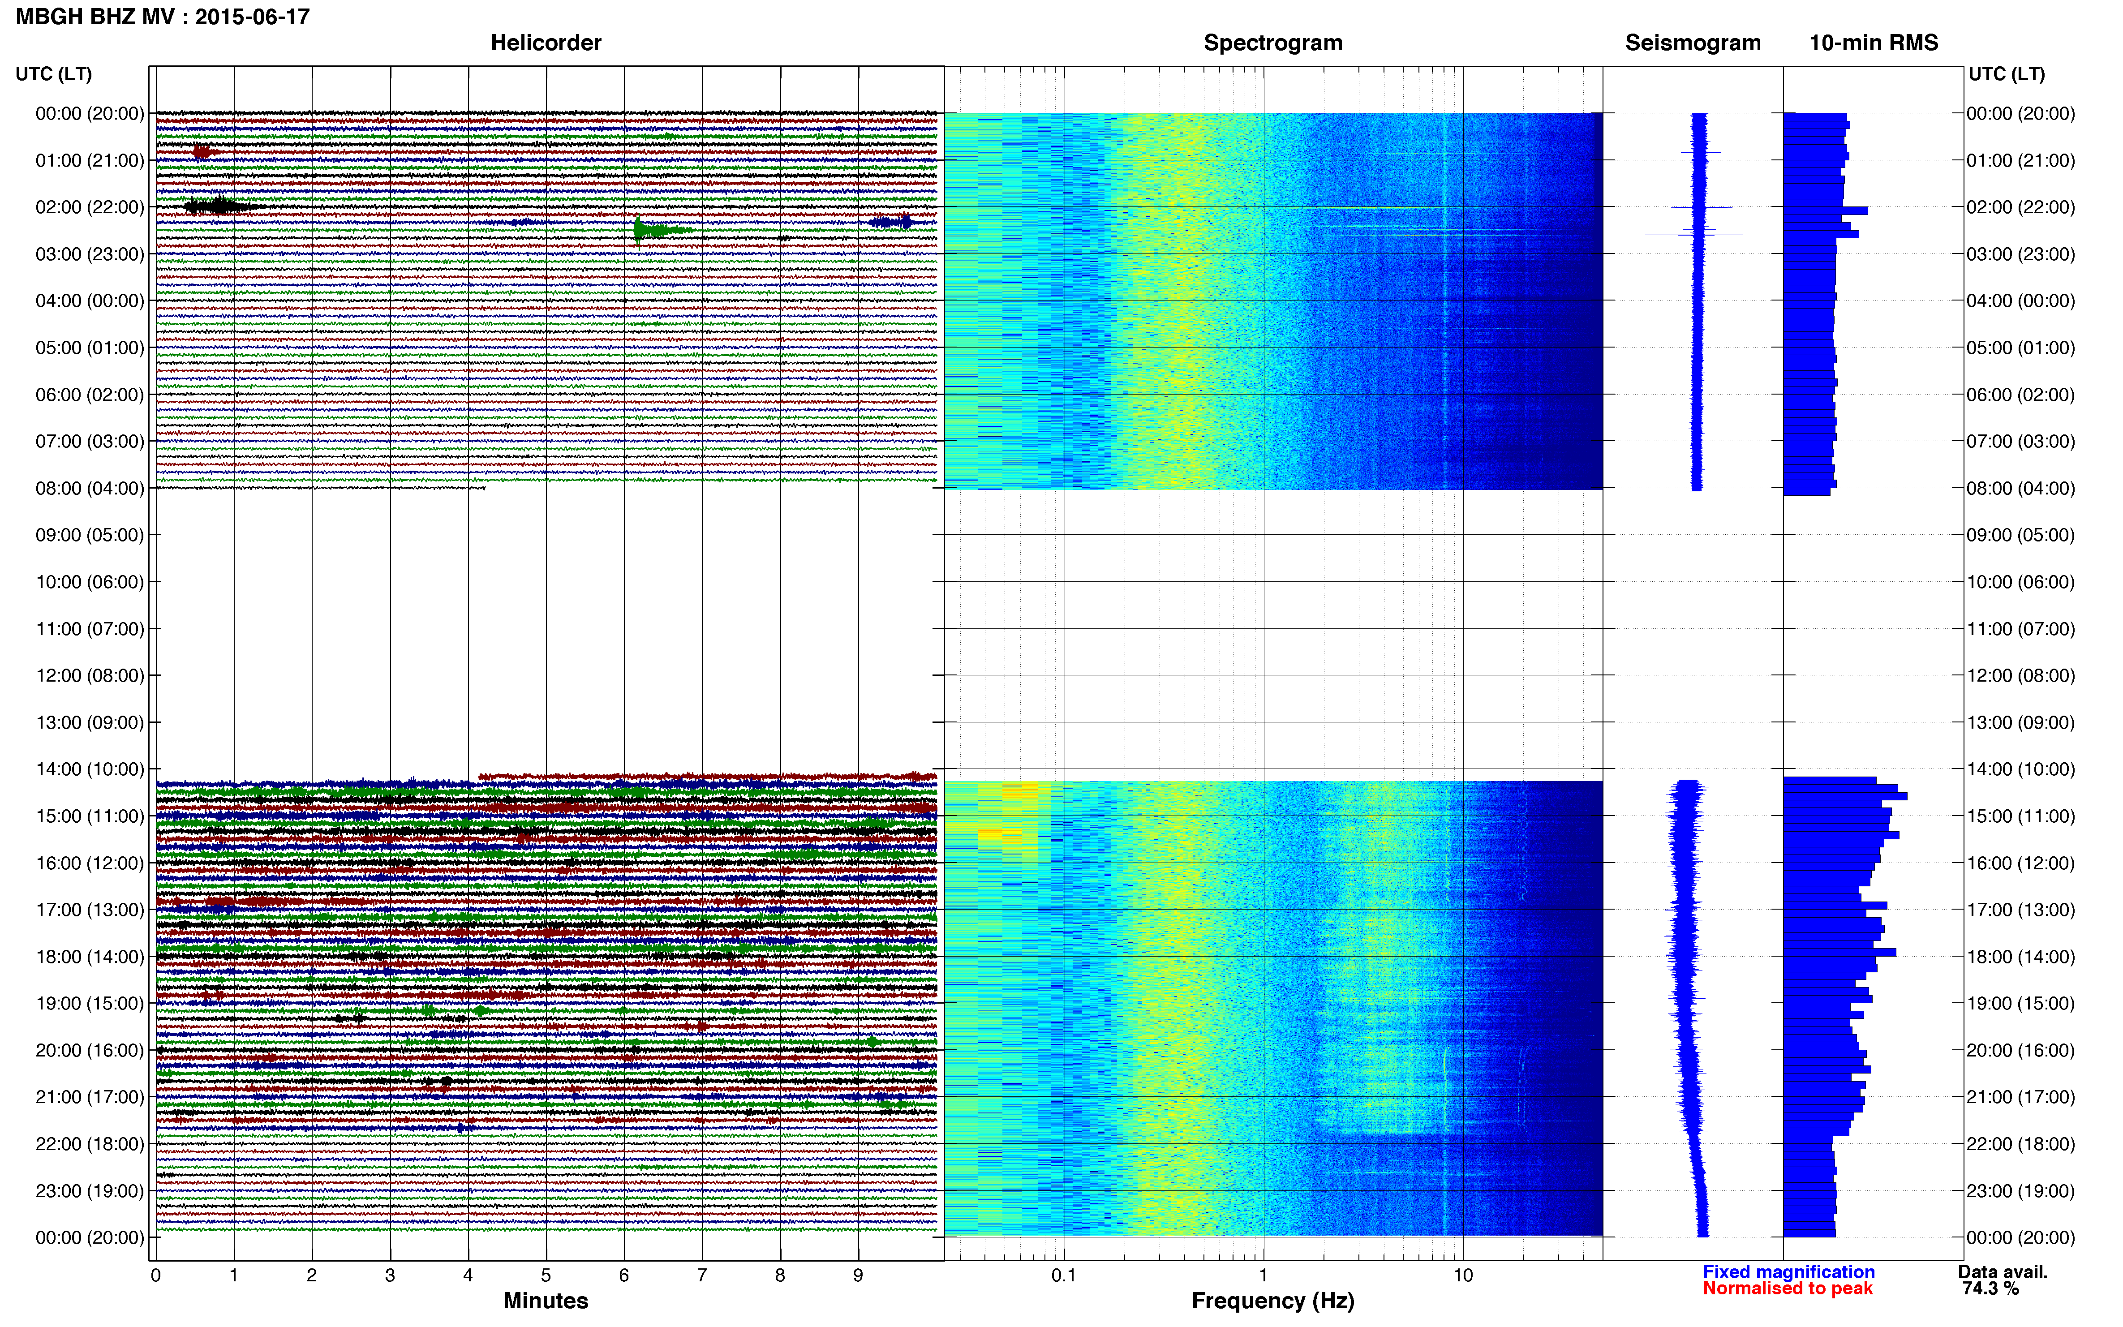Click the '10' frequency axis tick
The width and height of the screenshot is (2123, 1327).
click(1462, 1275)
